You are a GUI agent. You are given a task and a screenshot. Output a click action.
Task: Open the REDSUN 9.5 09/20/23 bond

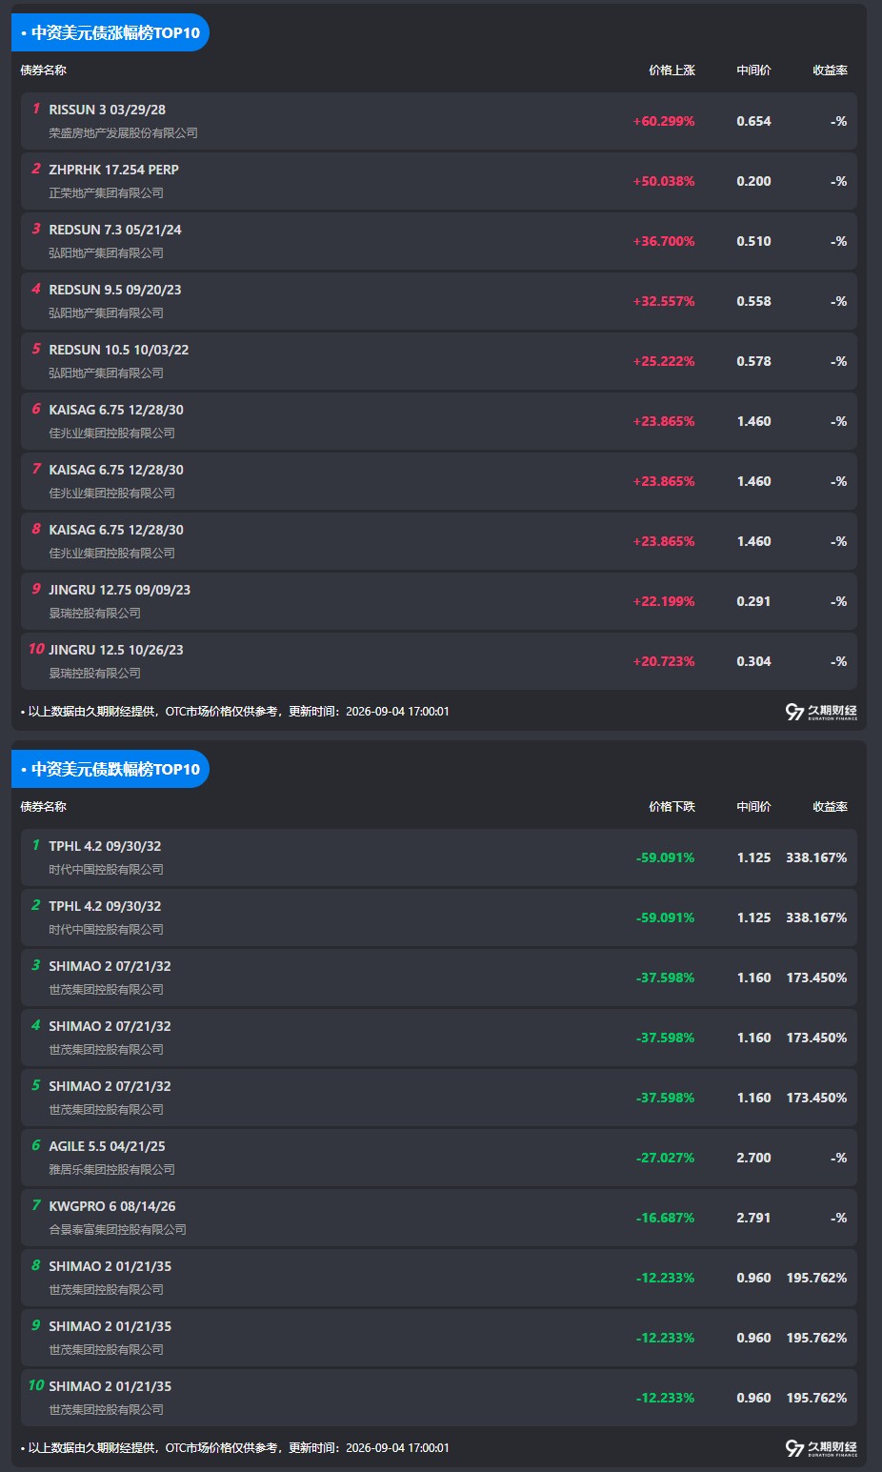pyautogui.click(x=115, y=290)
